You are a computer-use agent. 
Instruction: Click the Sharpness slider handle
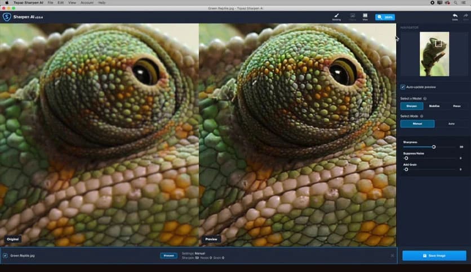coord(434,147)
